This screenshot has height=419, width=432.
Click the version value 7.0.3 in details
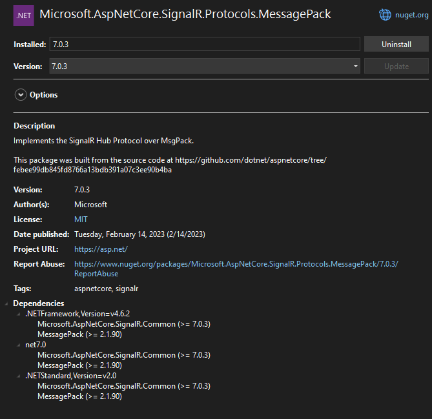(82, 190)
